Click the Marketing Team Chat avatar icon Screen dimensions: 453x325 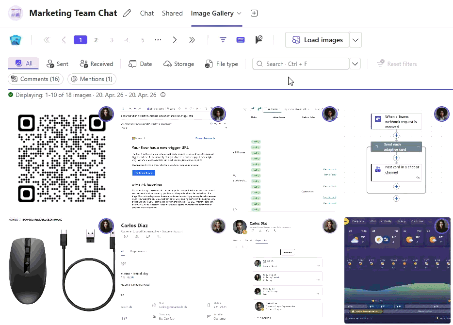coord(16,13)
